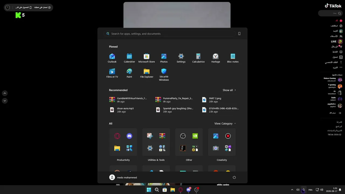Open TikTok Profile (الملف الشخصي)
Screen dimensions: 345x194
[x=334, y=62]
